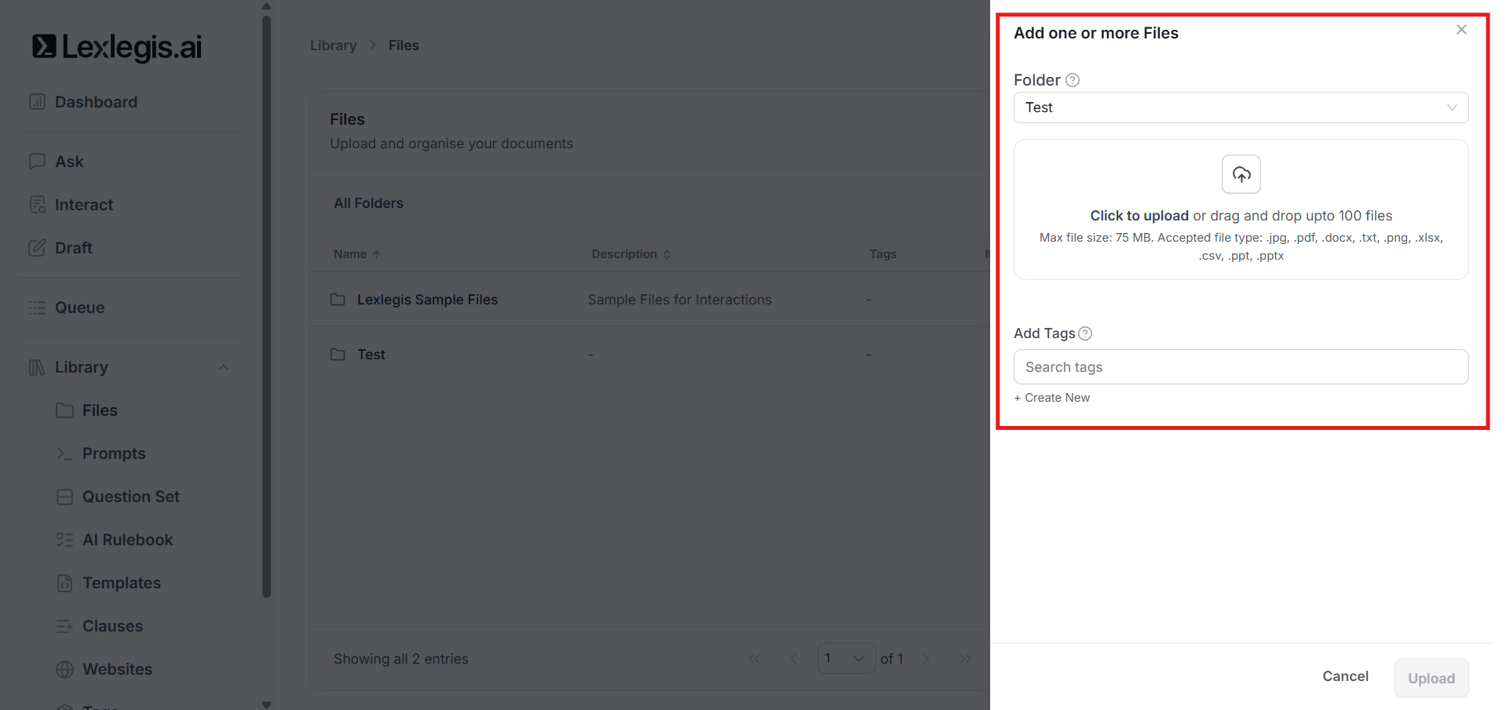This screenshot has height=710, width=1506.
Task: Click the Add Tags help icon
Action: 1085,333
